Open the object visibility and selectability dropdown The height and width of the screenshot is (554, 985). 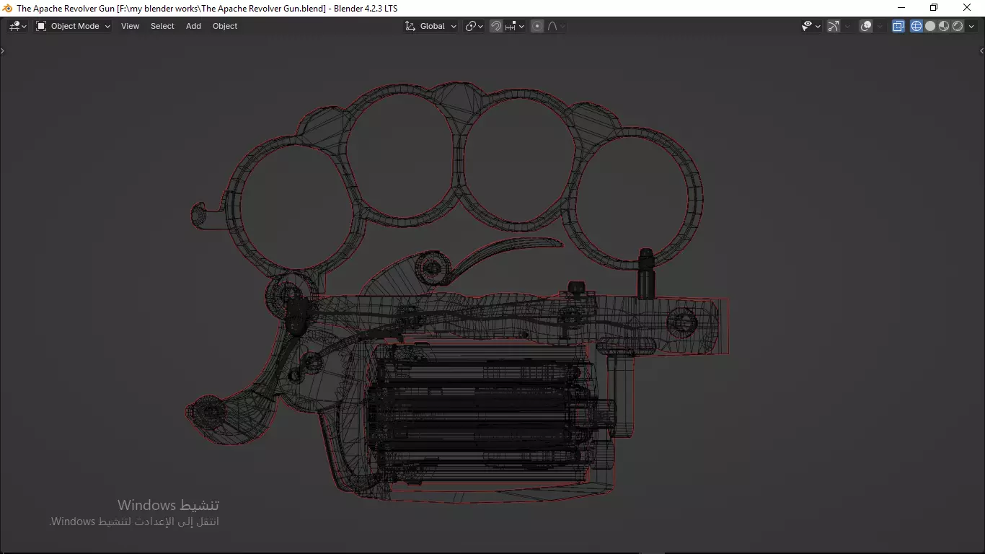pyautogui.click(x=811, y=26)
